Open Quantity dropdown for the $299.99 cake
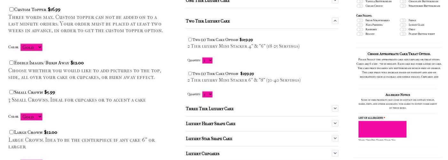The height and width of the screenshot is (160, 448). tap(207, 94)
